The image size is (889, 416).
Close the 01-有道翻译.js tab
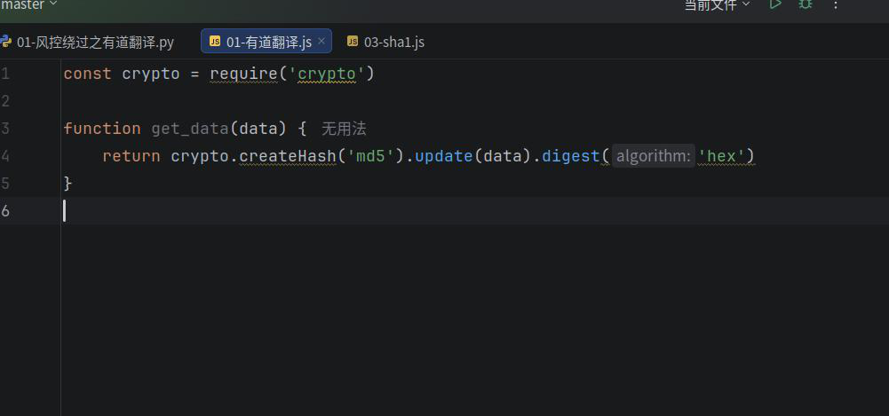[321, 41]
